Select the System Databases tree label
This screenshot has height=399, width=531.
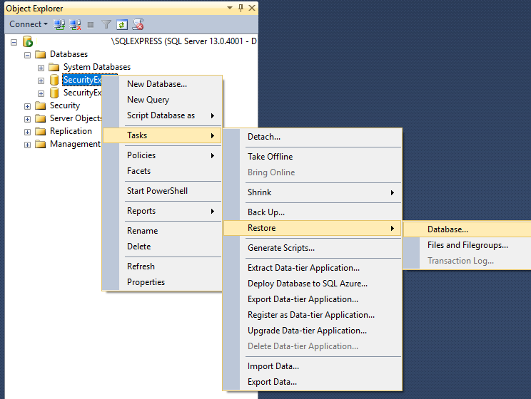click(97, 67)
